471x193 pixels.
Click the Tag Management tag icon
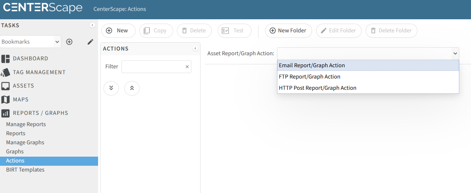(5, 72)
